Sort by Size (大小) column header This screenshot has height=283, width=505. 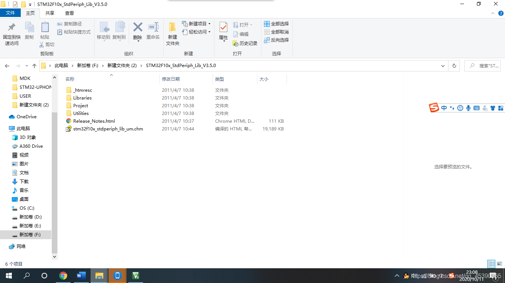264,79
